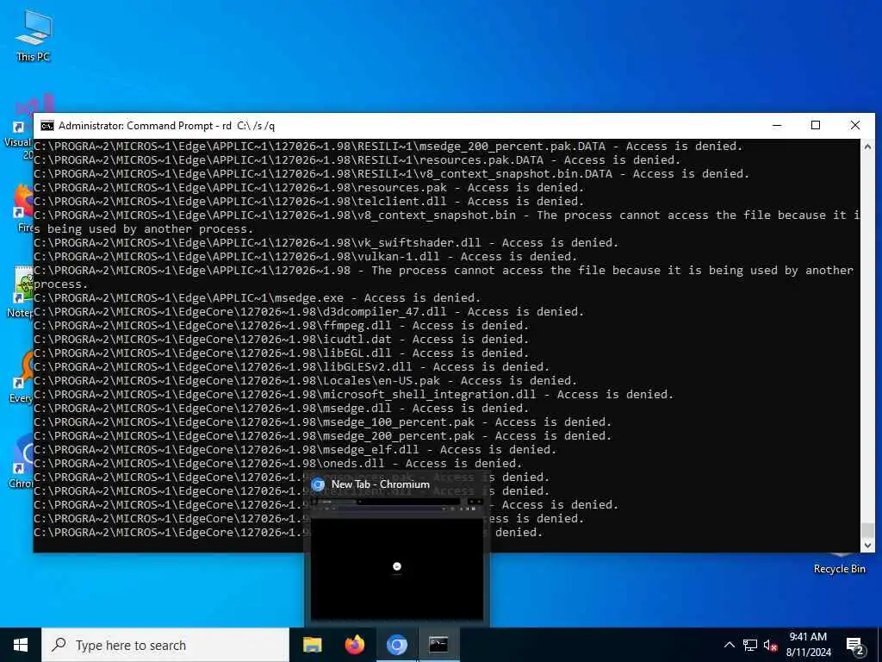Viewport: 882px width, 662px height.
Task: Click the muted volume tray icon
Action: click(x=771, y=645)
